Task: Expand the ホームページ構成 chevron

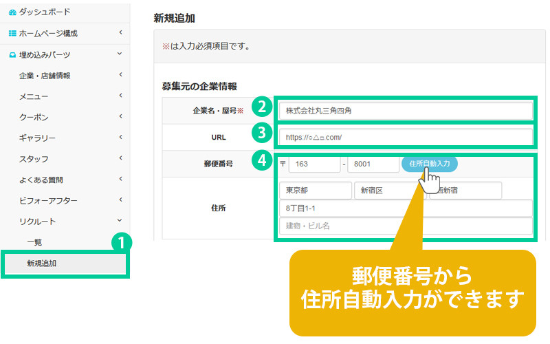Action: point(120,32)
